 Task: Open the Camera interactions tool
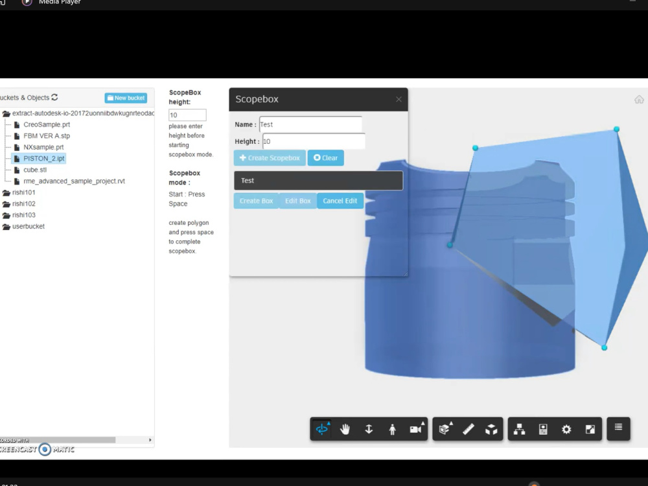point(417,429)
